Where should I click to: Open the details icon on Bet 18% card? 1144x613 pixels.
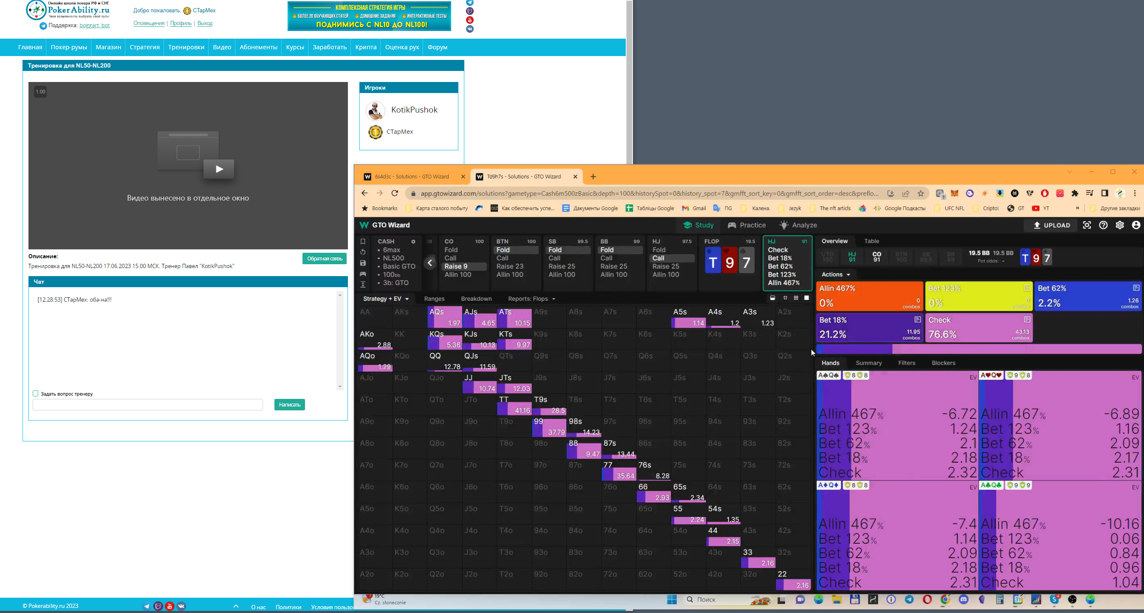pyautogui.click(x=918, y=320)
